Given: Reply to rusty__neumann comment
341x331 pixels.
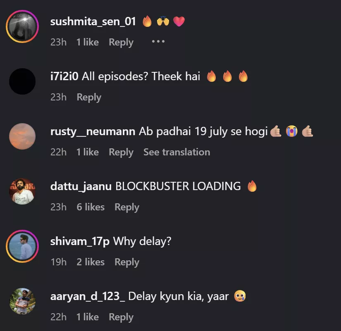Looking at the screenshot, I should point(121,152).
